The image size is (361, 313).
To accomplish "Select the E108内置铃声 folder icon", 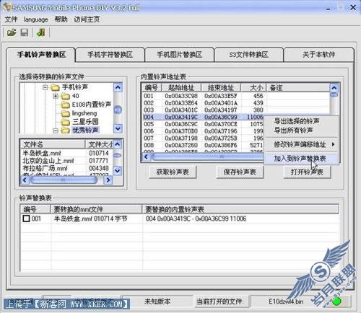I will click(66, 105).
